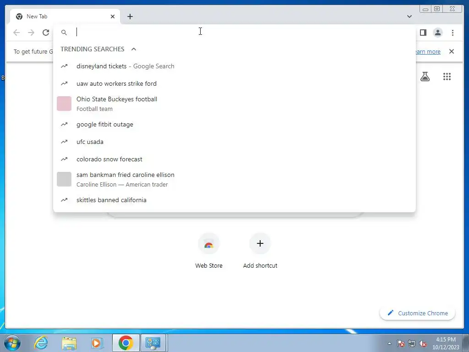Click the trending arrow beside ufc usada
Screen dimensions: 469x352
pyautogui.click(x=64, y=142)
